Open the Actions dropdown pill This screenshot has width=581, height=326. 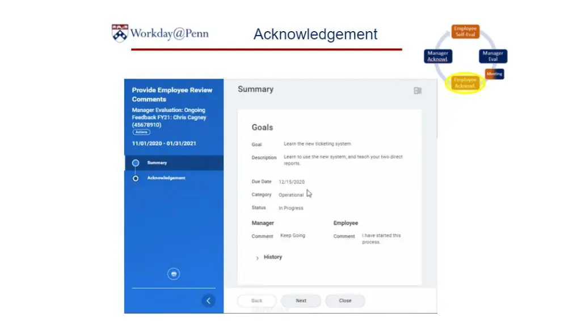click(x=141, y=132)
